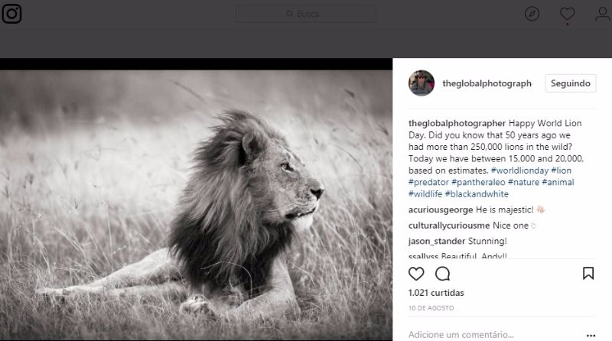
Task: Save post with bookmark icon
Action: coord(588,274)
